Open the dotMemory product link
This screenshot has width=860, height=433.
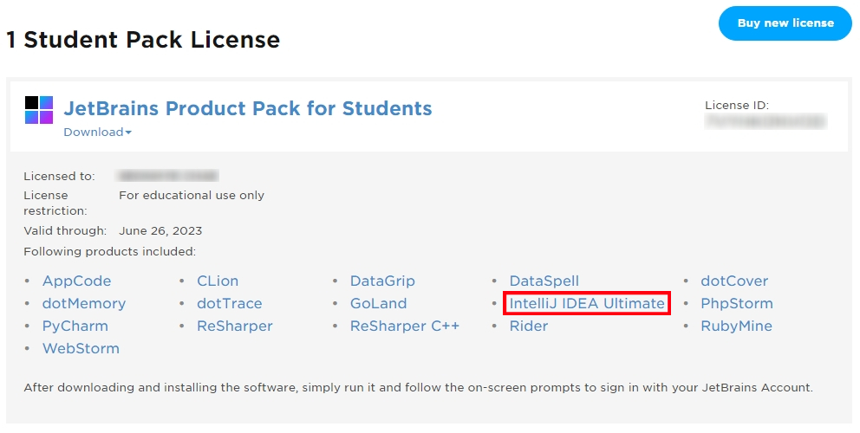pyautogui.click(x=84, y=303)
